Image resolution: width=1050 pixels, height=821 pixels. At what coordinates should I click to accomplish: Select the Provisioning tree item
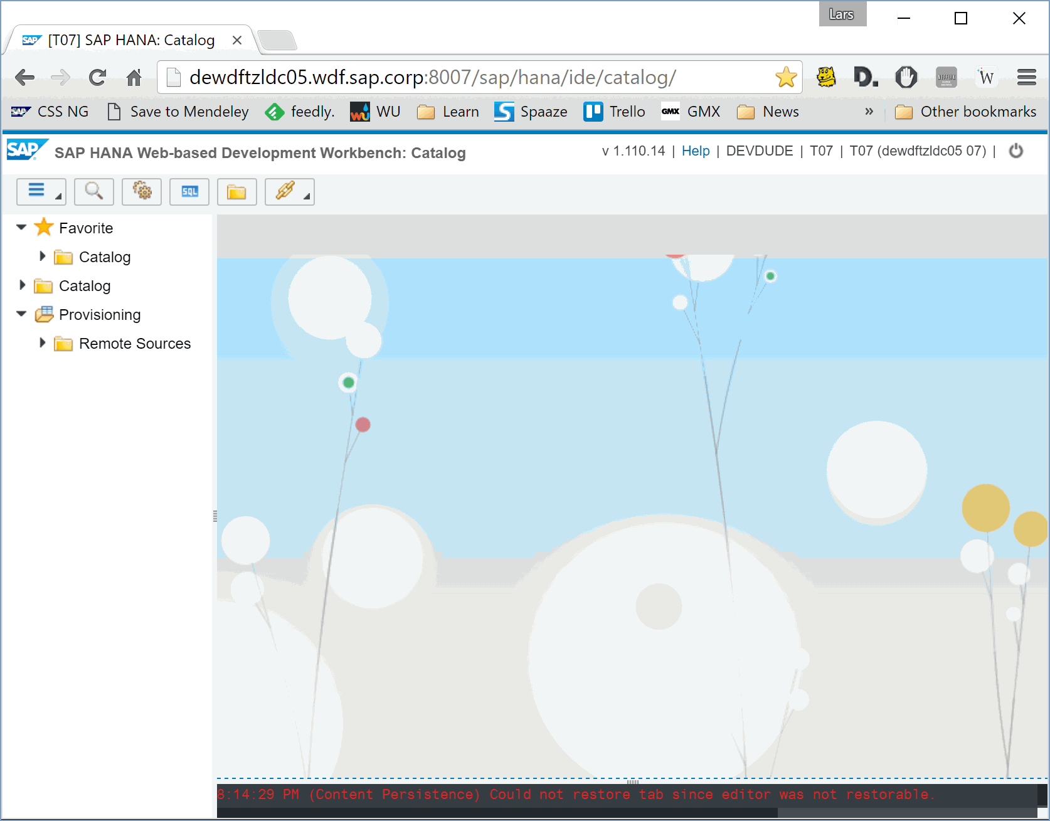tap(100, 315)
